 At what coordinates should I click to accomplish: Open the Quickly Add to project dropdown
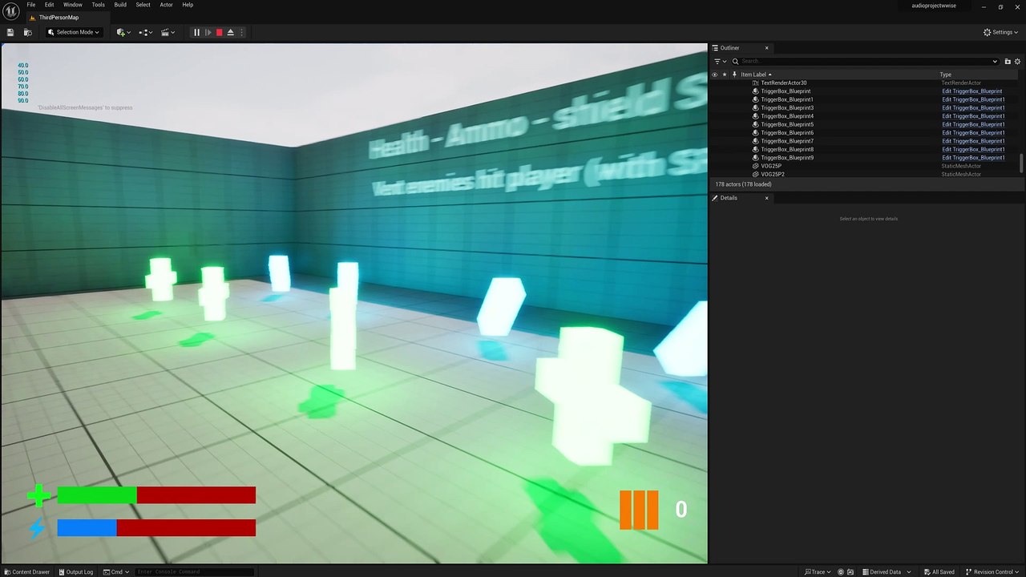tap(123, 32)
